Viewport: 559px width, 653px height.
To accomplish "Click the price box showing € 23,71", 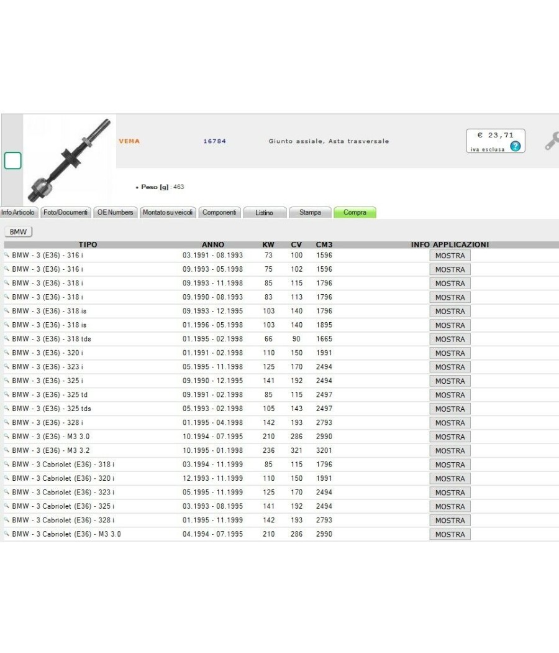I will click(496, 141).
